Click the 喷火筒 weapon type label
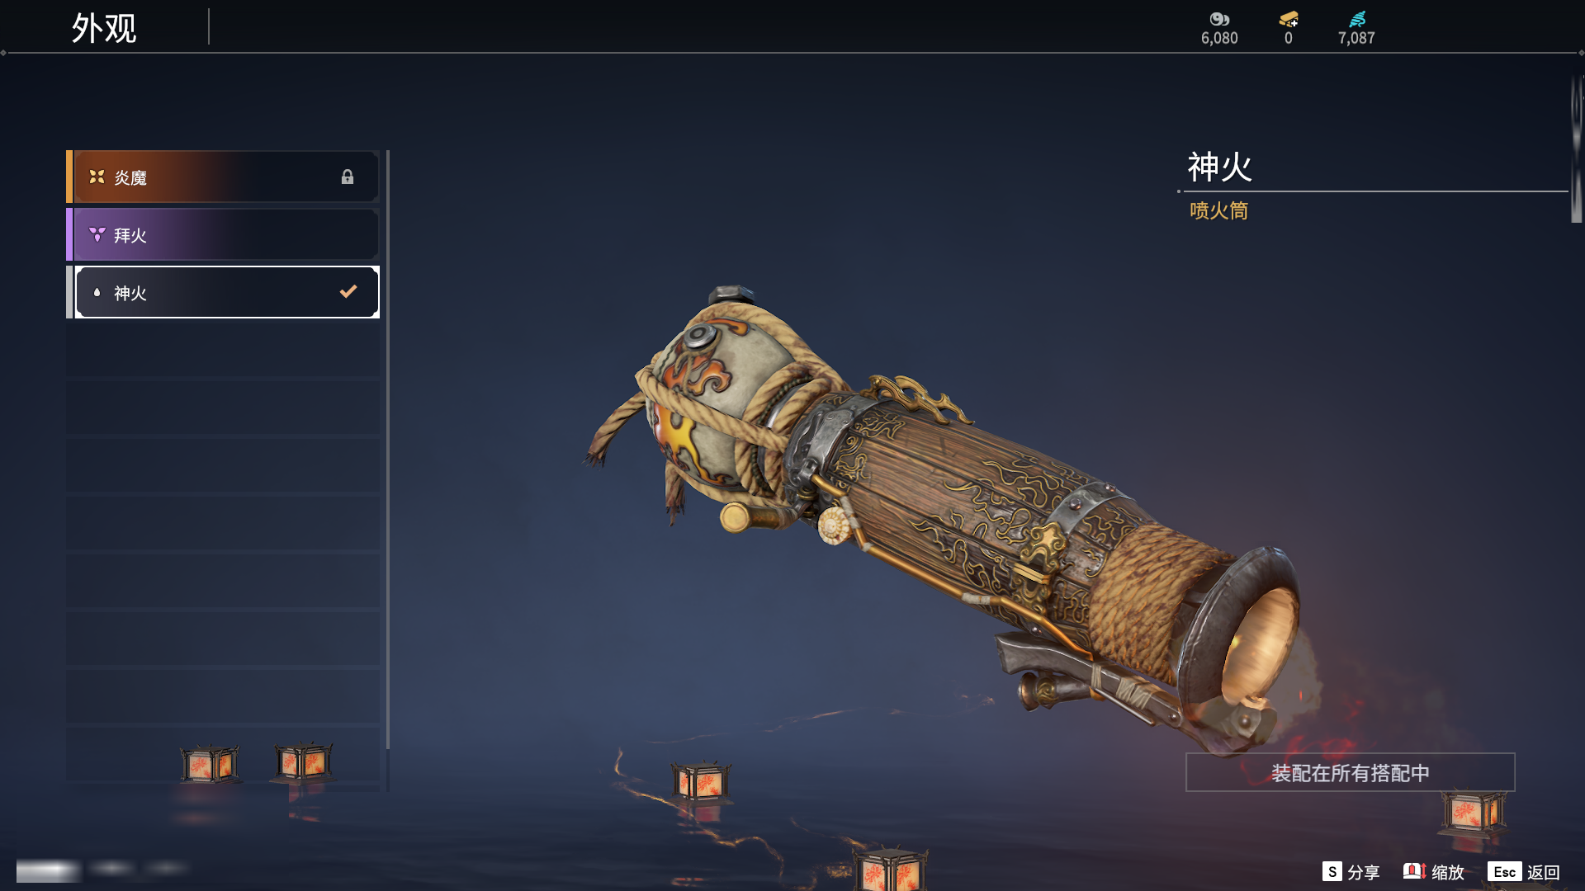This screenshot has height=891, width=1585. (x=1218, y=210)
